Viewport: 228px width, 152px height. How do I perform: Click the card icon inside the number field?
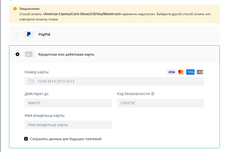[31, 81]
